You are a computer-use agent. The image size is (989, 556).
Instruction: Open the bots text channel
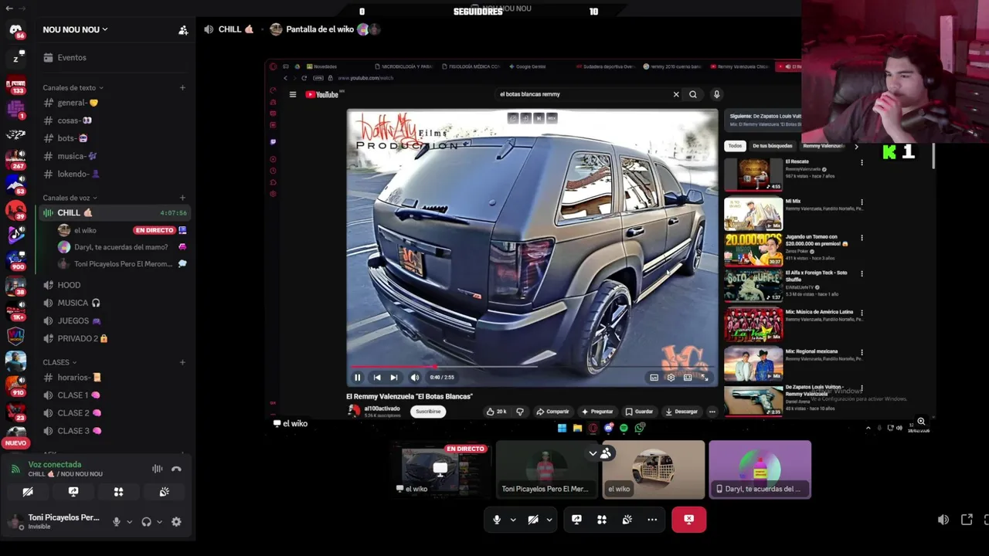point(114,138)
